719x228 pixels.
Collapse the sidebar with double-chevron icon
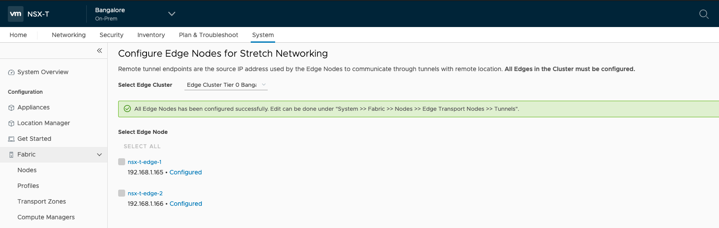click(x=99, y=51)
